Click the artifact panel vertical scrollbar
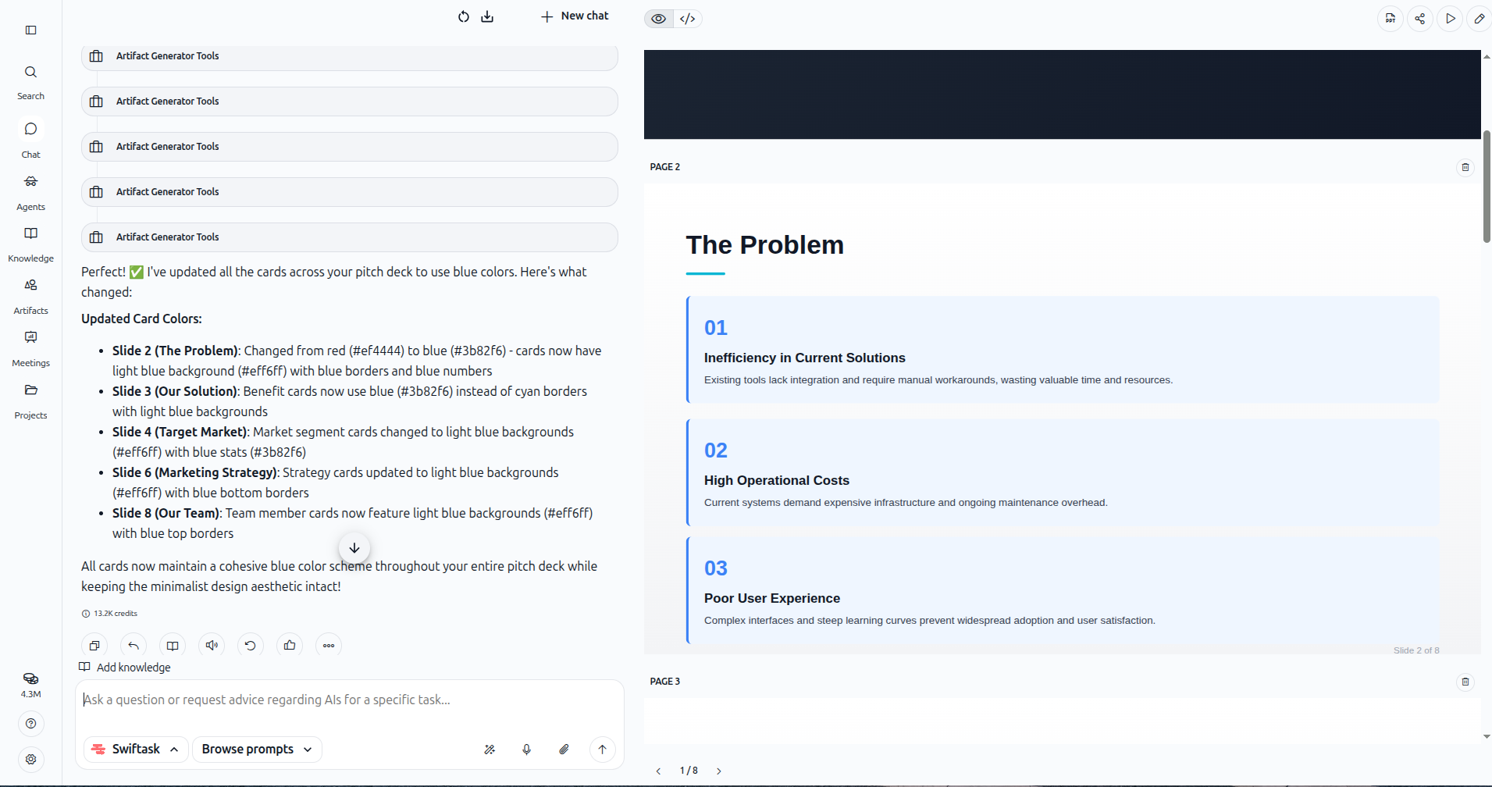 coord(1487,186)
